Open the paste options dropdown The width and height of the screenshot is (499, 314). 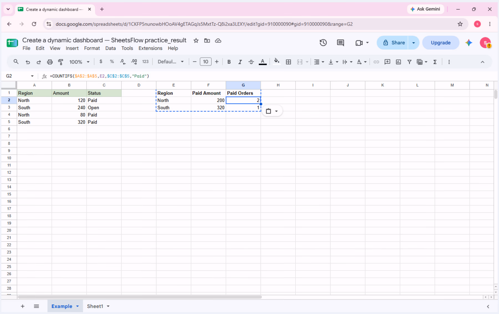272,111
